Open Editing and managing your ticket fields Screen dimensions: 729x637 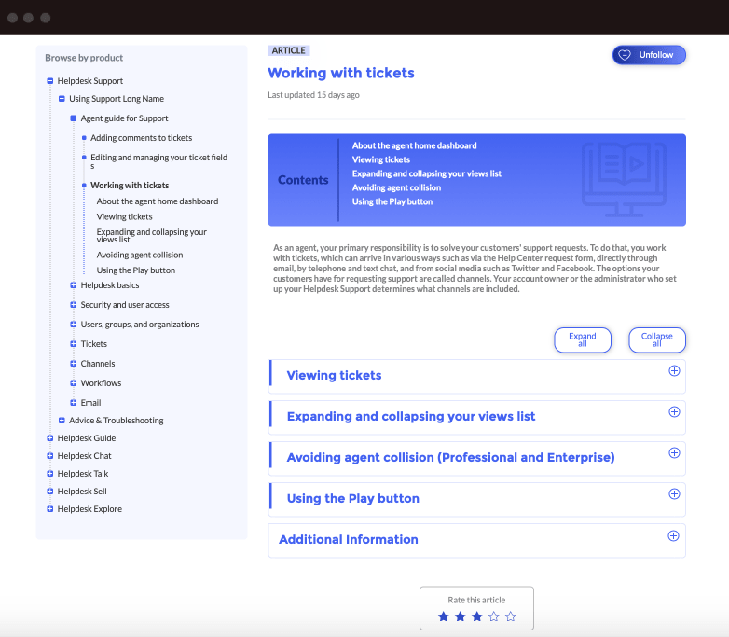click(x=159, y=161)
